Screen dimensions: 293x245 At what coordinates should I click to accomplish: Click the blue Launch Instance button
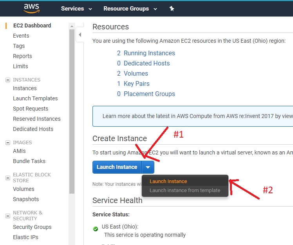coord(117,167)
